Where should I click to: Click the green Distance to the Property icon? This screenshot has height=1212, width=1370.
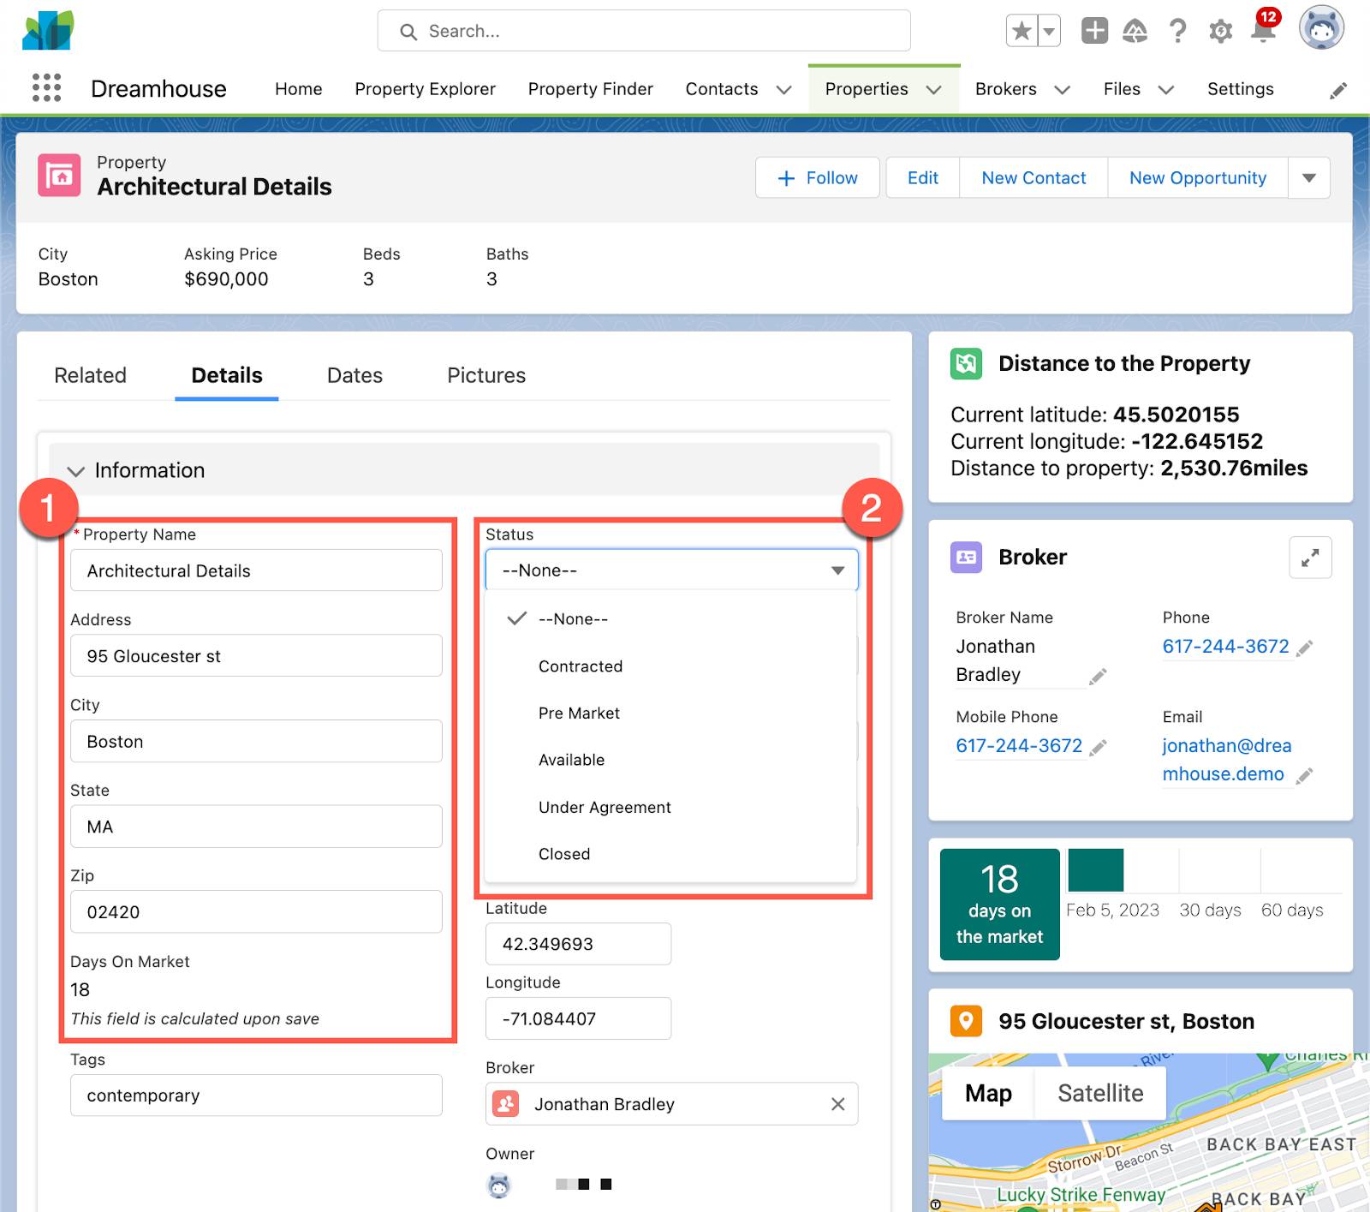(x=966, y=363)
